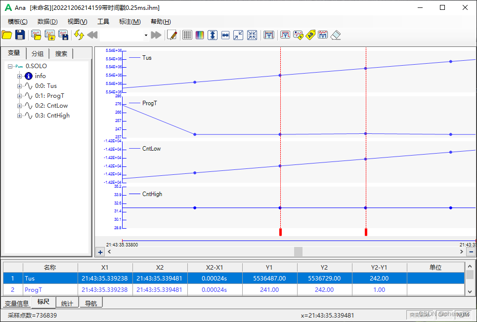The height and width of the screenshot is (322, 477).
Task: Toggle the grid display icon
Action: click(187, 35)
